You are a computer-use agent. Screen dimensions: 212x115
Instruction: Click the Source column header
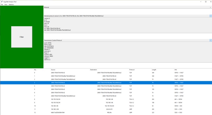[53, 70]
